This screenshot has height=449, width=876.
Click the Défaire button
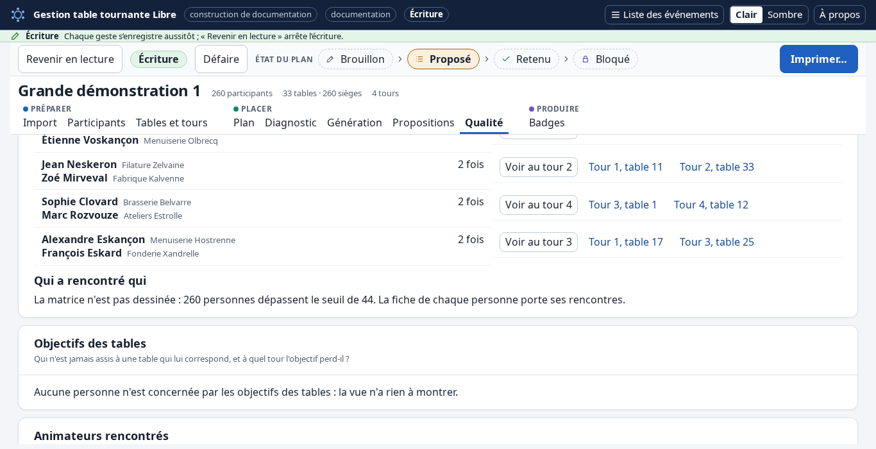pyautogui.click(x=221, y=59)
